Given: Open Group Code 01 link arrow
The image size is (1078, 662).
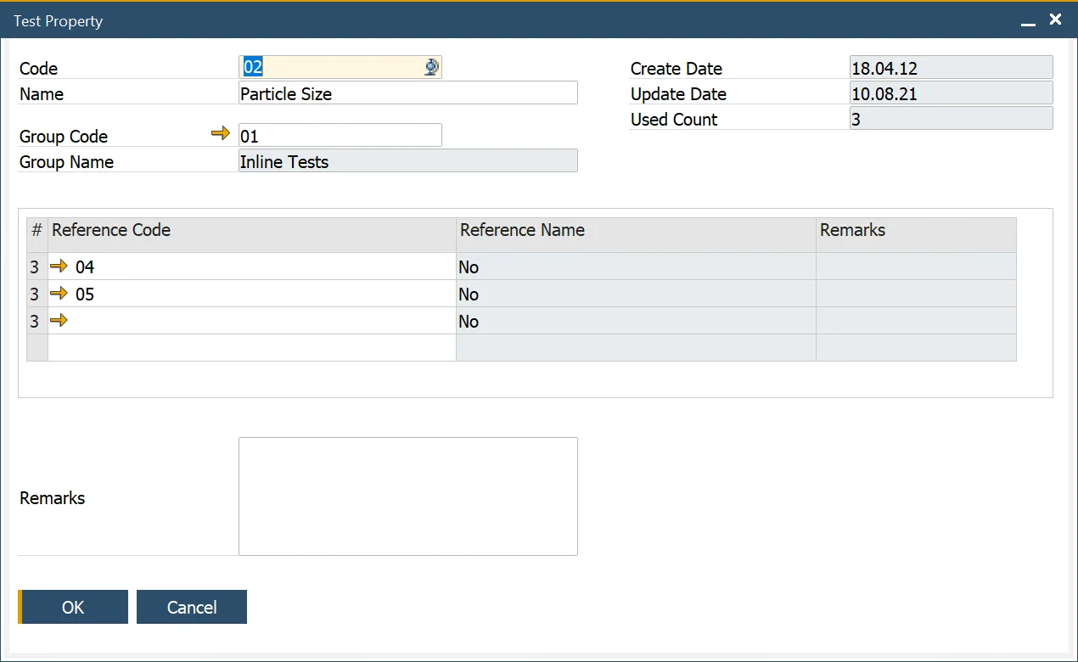Looking at the screenshot, I should coord(221,133).
